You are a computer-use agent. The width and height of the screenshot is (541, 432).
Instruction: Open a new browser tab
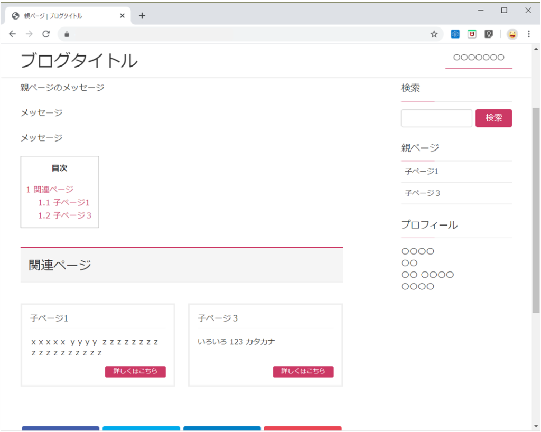click(x=142, y=16)
